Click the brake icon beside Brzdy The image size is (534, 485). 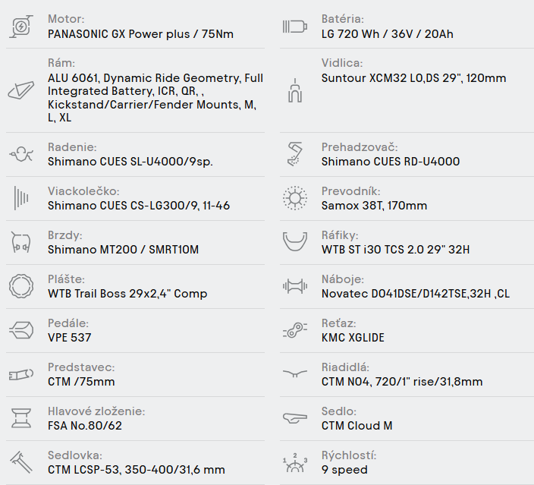[20, 242]
